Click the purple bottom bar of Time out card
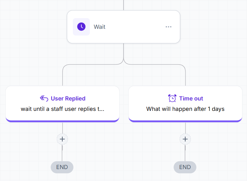 point(185,121)
